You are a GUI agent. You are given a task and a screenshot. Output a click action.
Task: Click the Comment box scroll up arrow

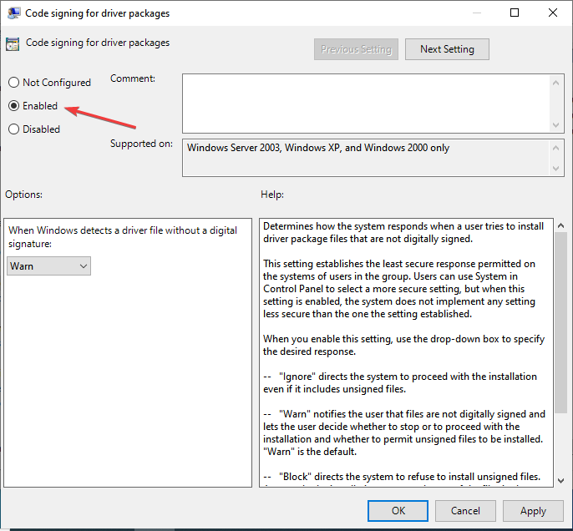557,81
